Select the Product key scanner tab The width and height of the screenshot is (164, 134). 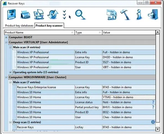[x=49, y=25]
